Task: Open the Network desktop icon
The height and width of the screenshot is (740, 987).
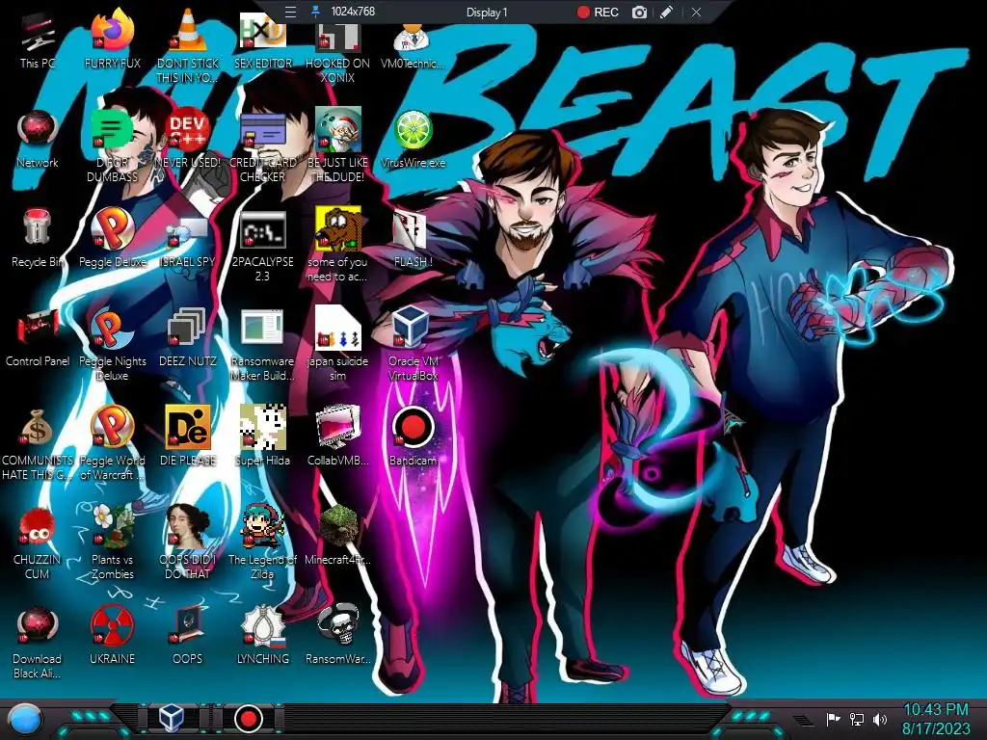Action: pyautogui.click(x=38, y=140)
